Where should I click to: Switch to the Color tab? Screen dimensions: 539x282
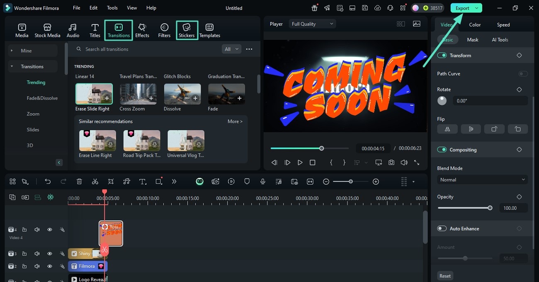(x=475, y=25)
